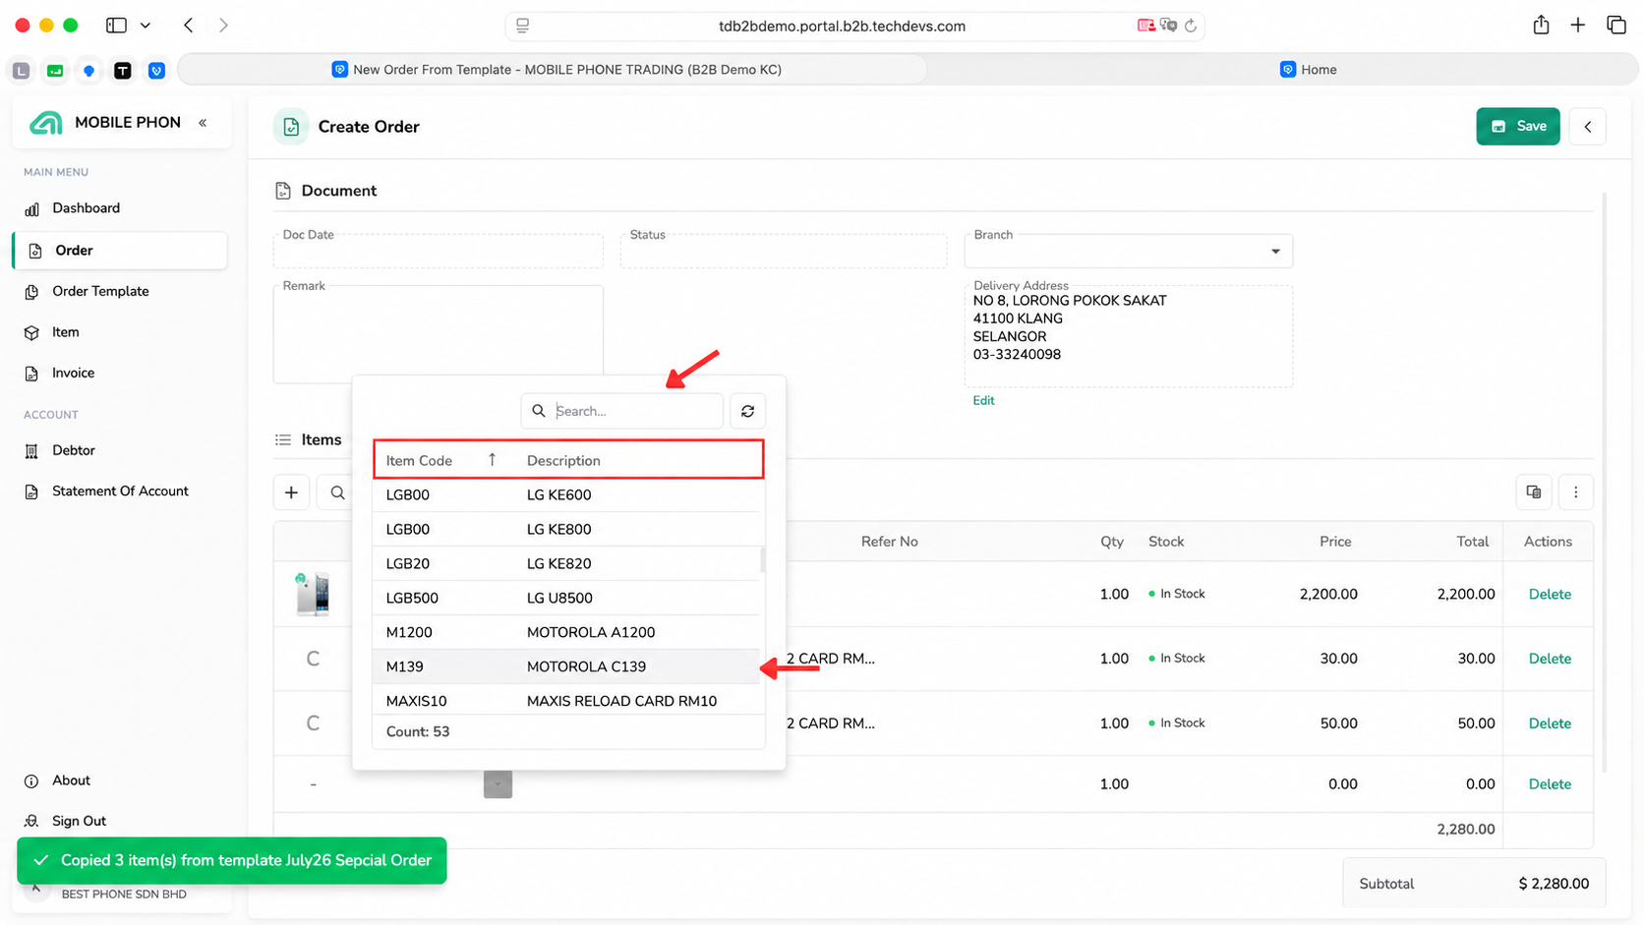Delete the 30.00 item row
This screenshot has height=925, width=1644.
click(x=1550, y=659)
